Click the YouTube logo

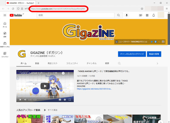(16, 15)
